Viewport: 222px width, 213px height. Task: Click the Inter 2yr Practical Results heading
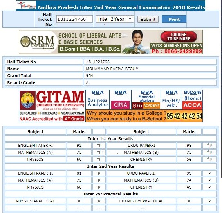click(110, 194)
